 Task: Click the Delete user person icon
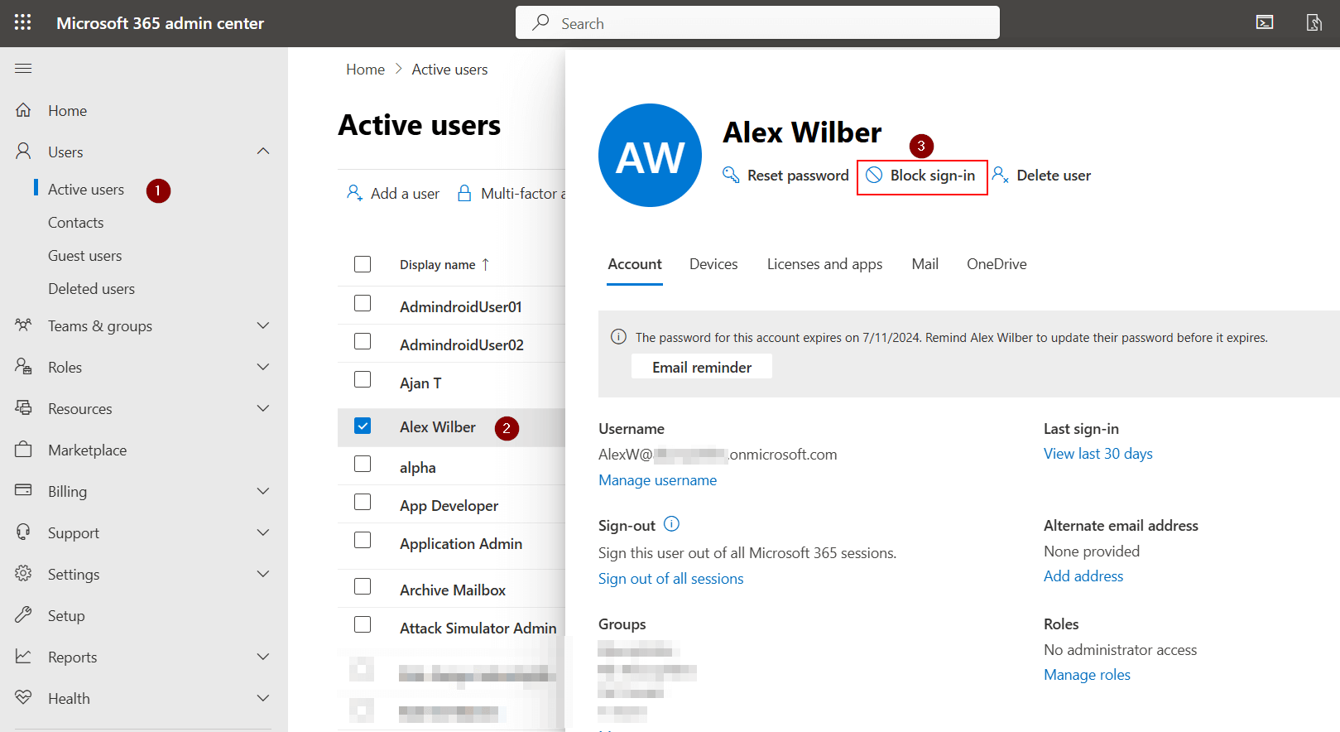(1000, 175)
